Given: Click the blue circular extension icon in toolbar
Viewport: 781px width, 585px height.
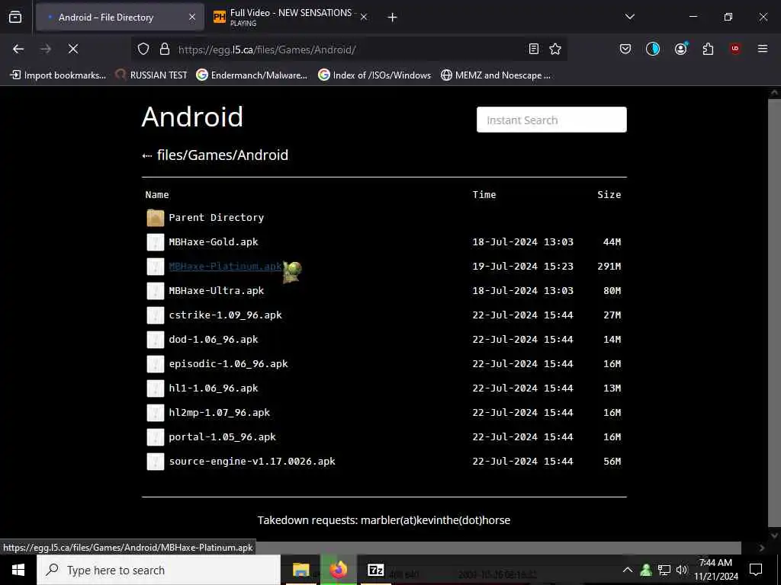Looking at the screenshot, I should (653, 49).
